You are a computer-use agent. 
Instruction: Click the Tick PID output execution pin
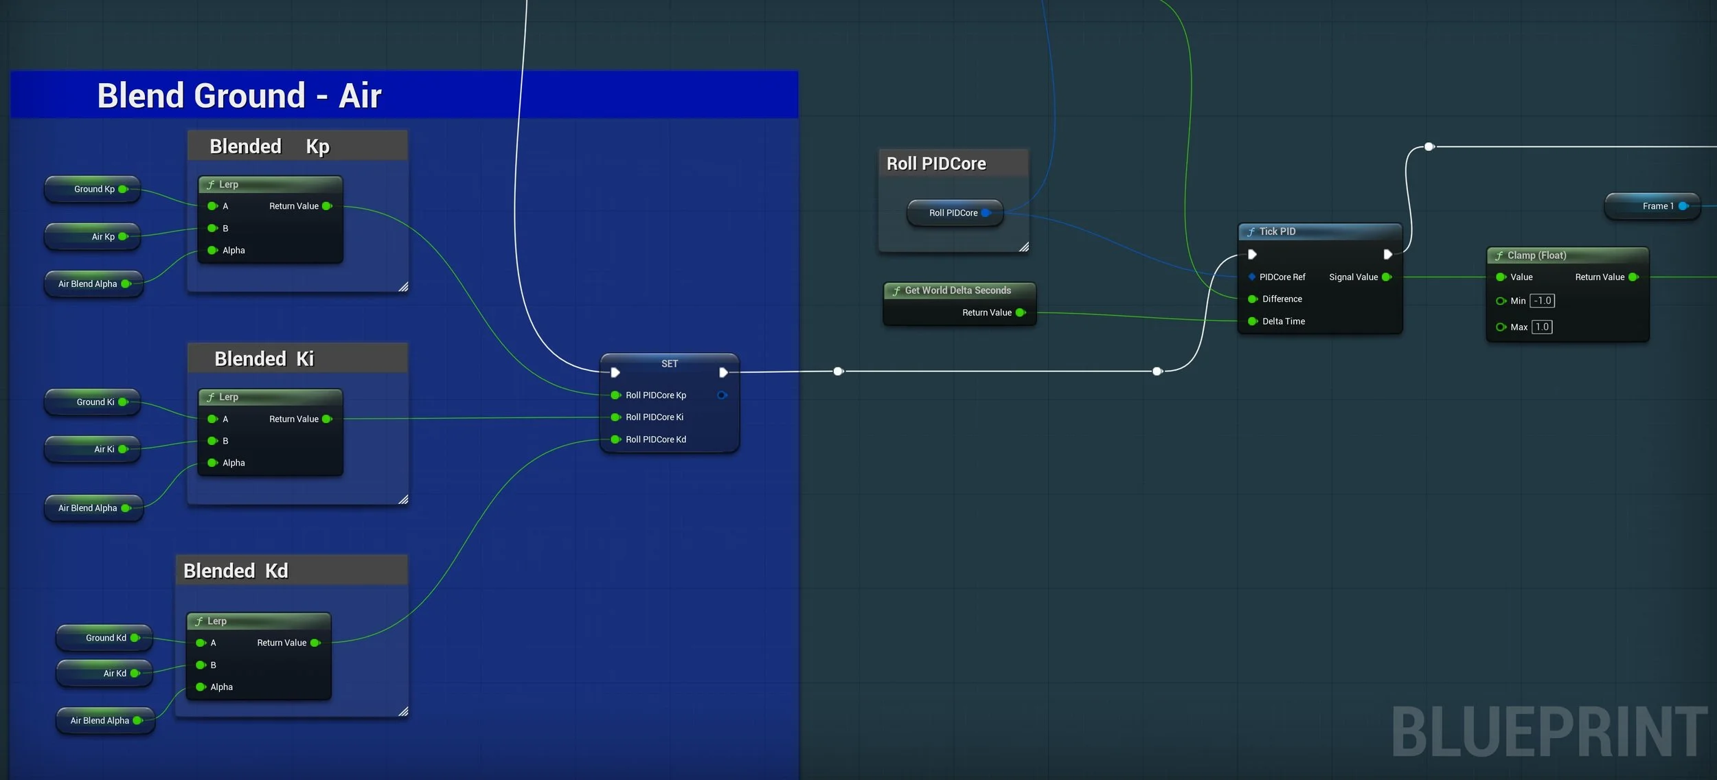(x=1387, y=255)
